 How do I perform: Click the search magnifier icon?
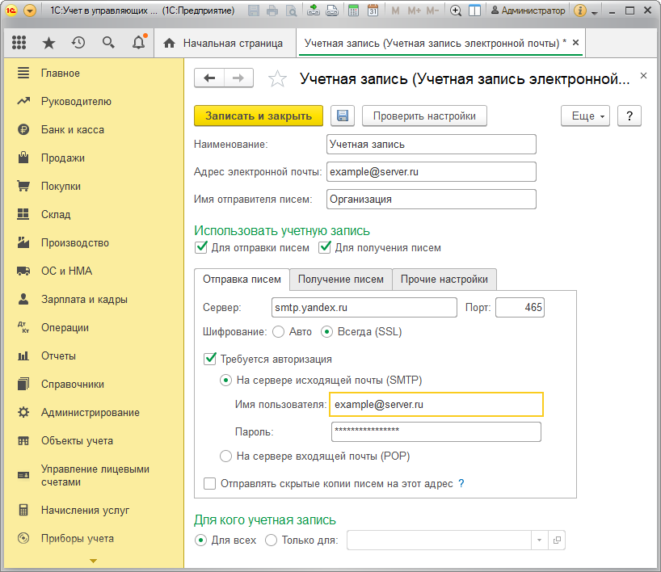(x=108, y=43)
